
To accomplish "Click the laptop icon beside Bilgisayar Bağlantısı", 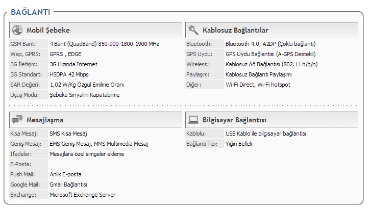I will [x=193, y=120].
